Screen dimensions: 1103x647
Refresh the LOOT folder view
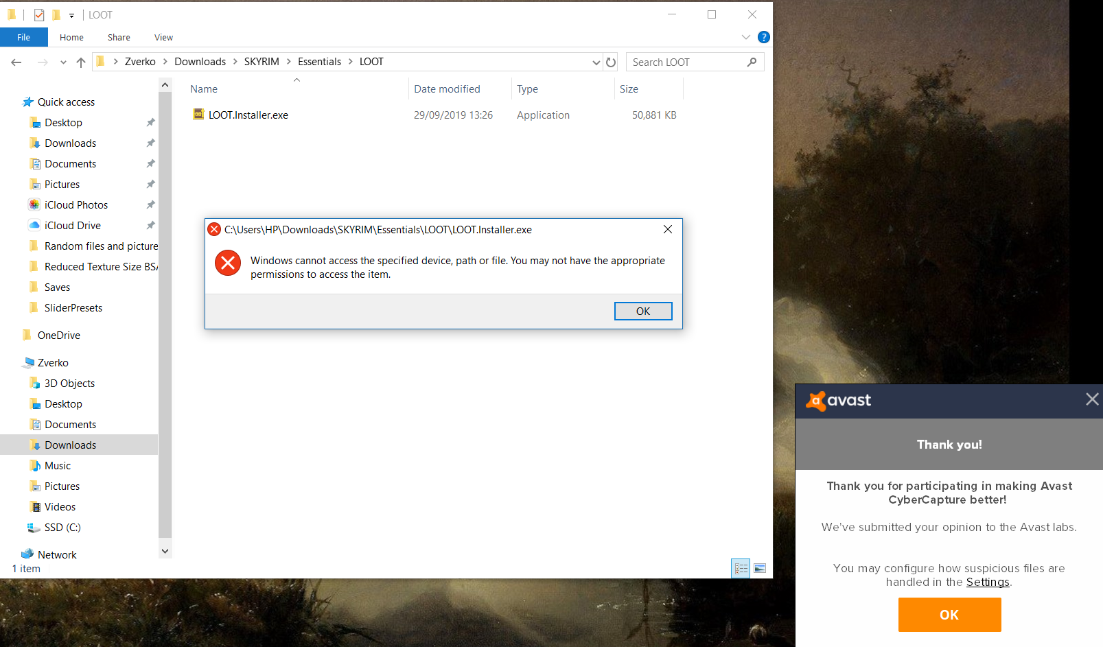pyautogui.click(x=611, y=62)
